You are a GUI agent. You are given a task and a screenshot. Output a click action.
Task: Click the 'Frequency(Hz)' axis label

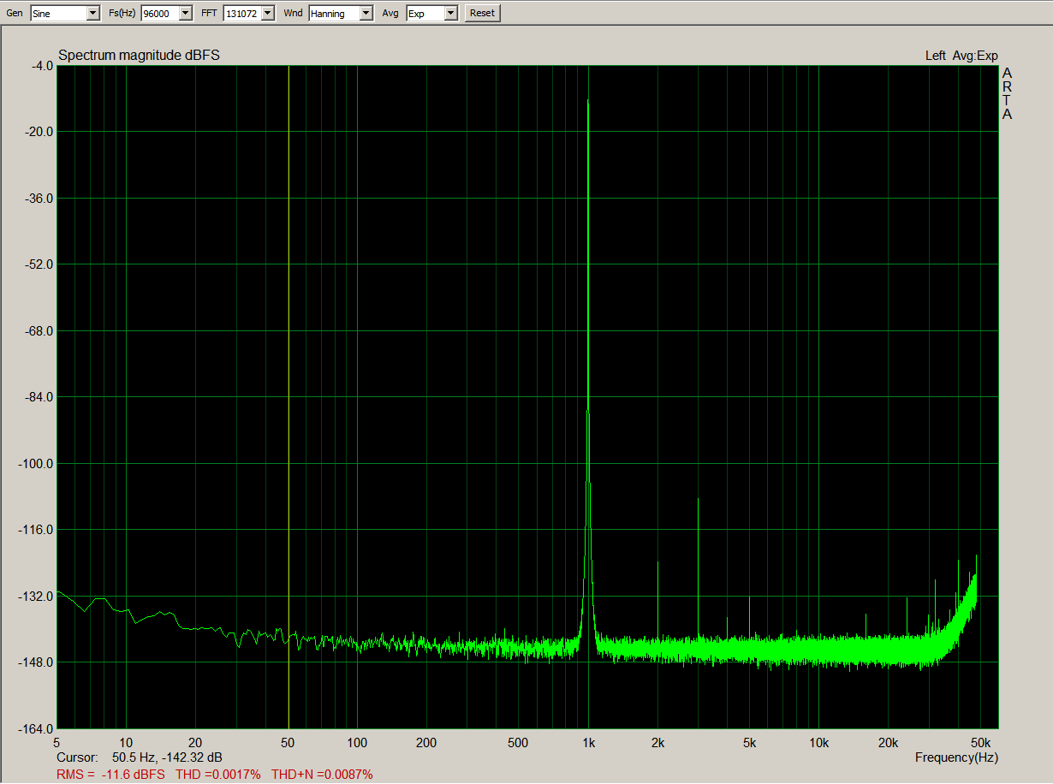(x=956, y=757)
